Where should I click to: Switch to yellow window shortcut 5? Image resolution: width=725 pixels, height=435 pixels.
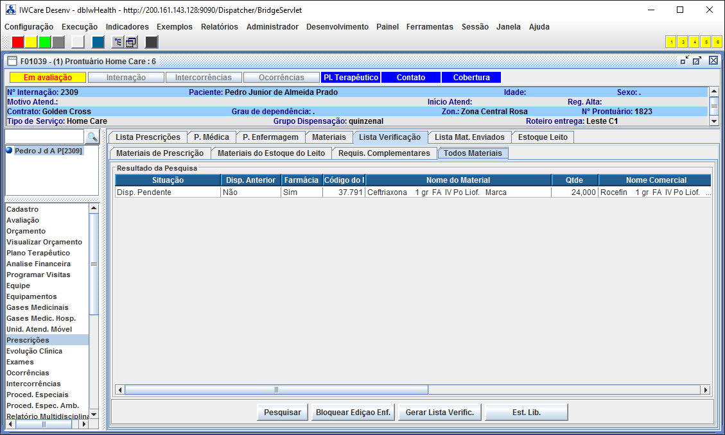click(706, 42)
